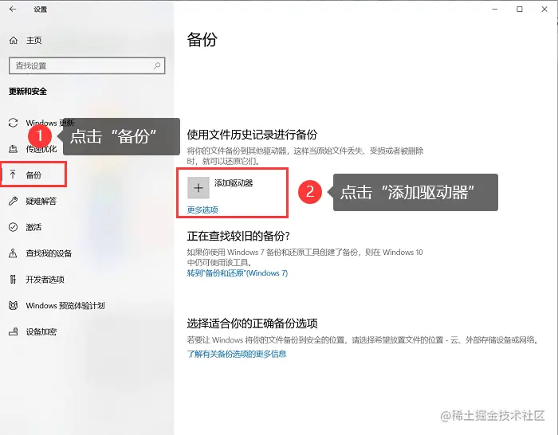Open 设备加密 in the sidebar
Viewport: 558px width, 435px height.
click(x=41, y=331)
